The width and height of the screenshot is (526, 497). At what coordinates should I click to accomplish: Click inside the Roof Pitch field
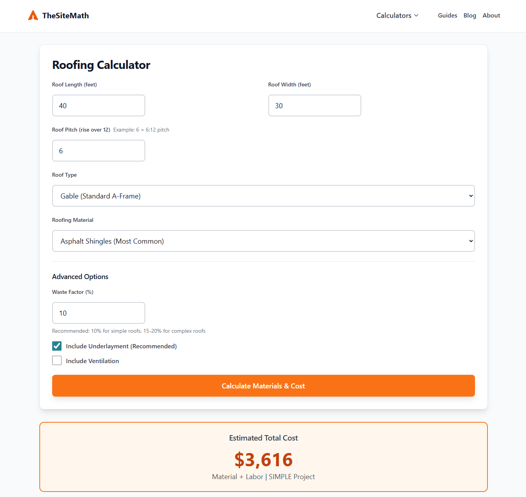(99, 151)
